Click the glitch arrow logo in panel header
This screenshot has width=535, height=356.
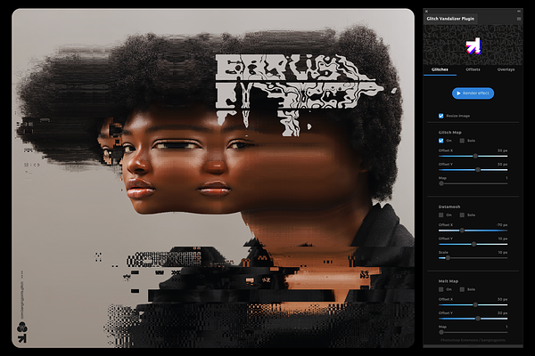click(x=473, y=45)
